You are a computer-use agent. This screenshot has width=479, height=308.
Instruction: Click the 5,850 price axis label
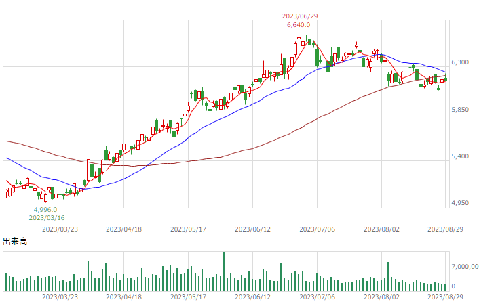click(460, 110)
